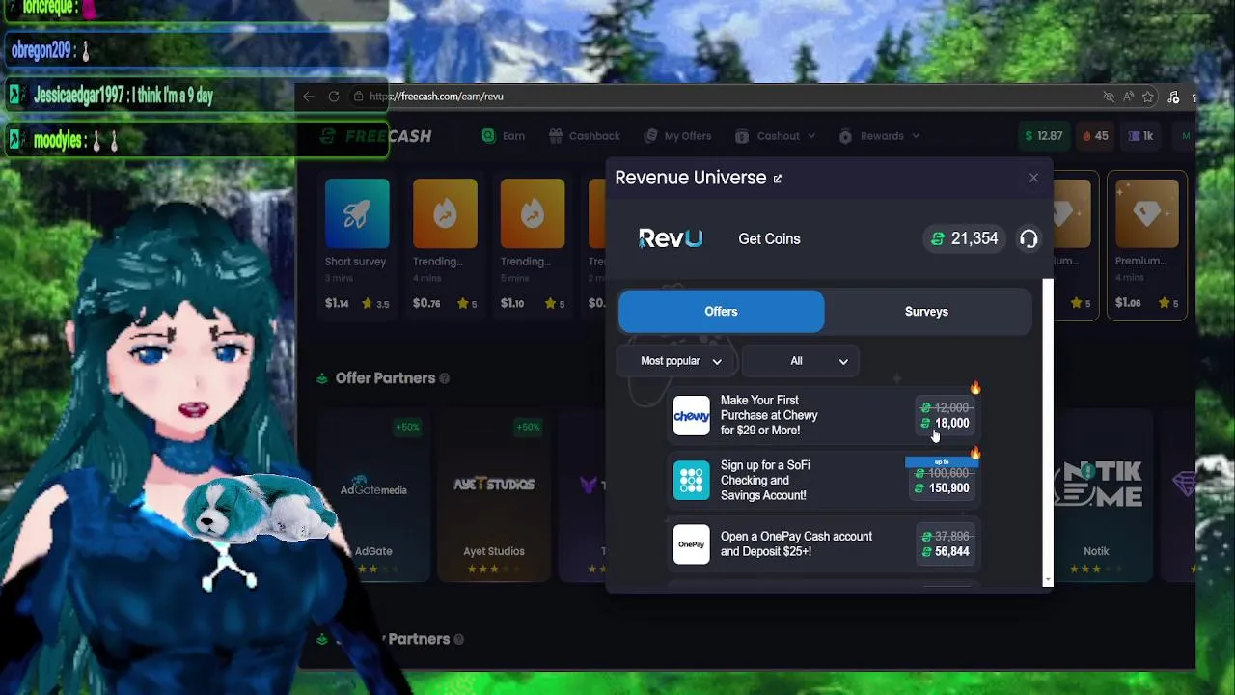Show Offer Partners info tooltip icon
1235x695 pixels.
444,378
